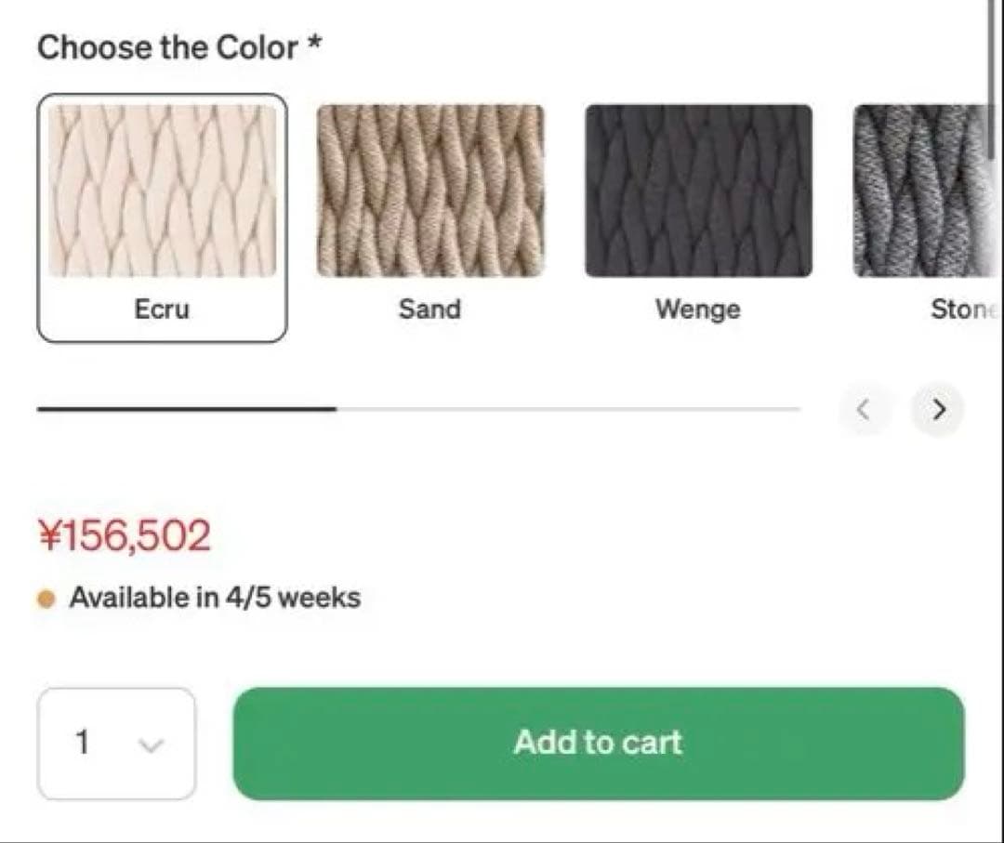Screen dimensions: 1004x843
Task: Click the chevron in the quantity selector
Action: (151, 744)
